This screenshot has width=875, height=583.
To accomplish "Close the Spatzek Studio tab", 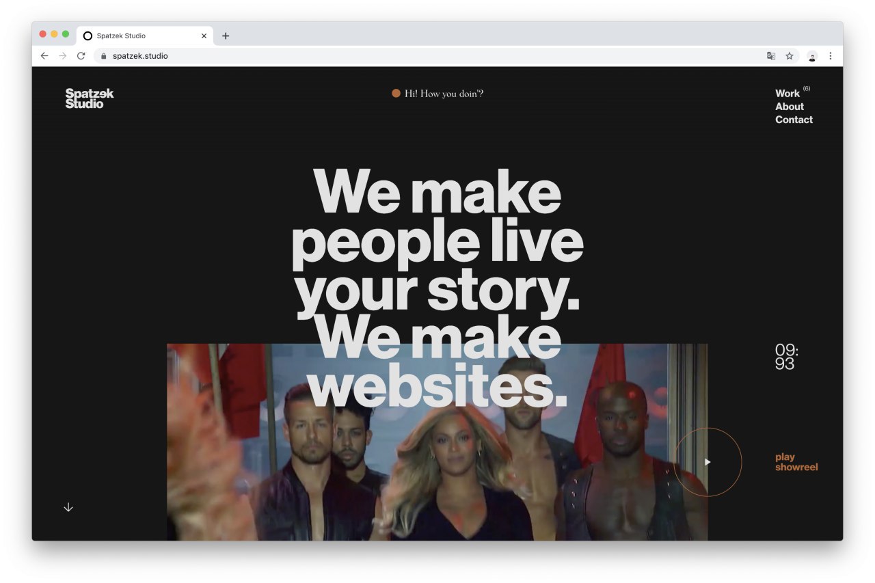I will click(x=204, y=36).
